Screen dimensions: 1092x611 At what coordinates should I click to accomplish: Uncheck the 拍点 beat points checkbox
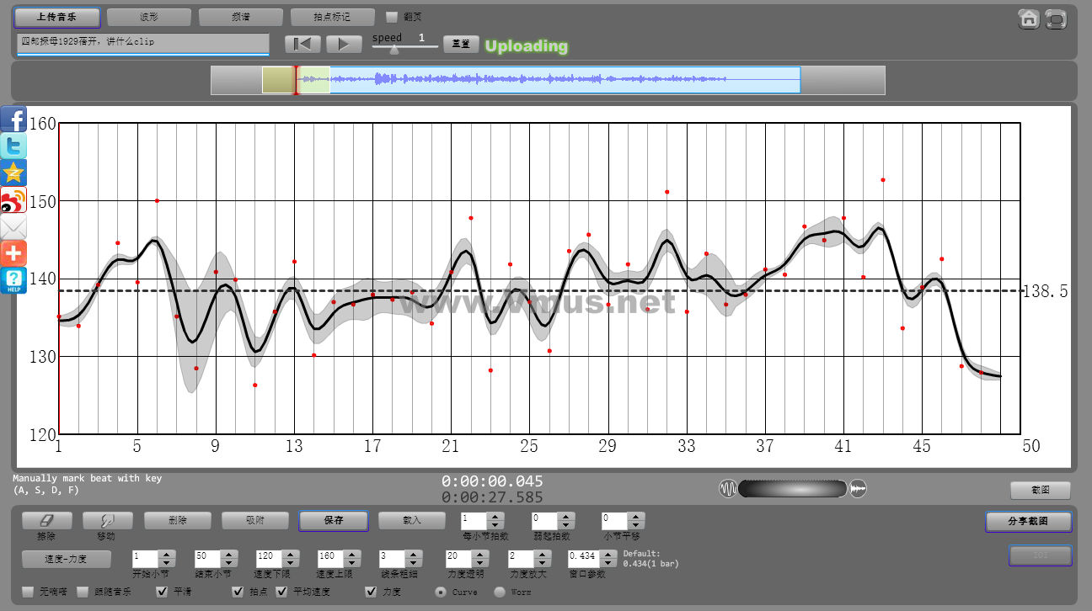point(238,592)
